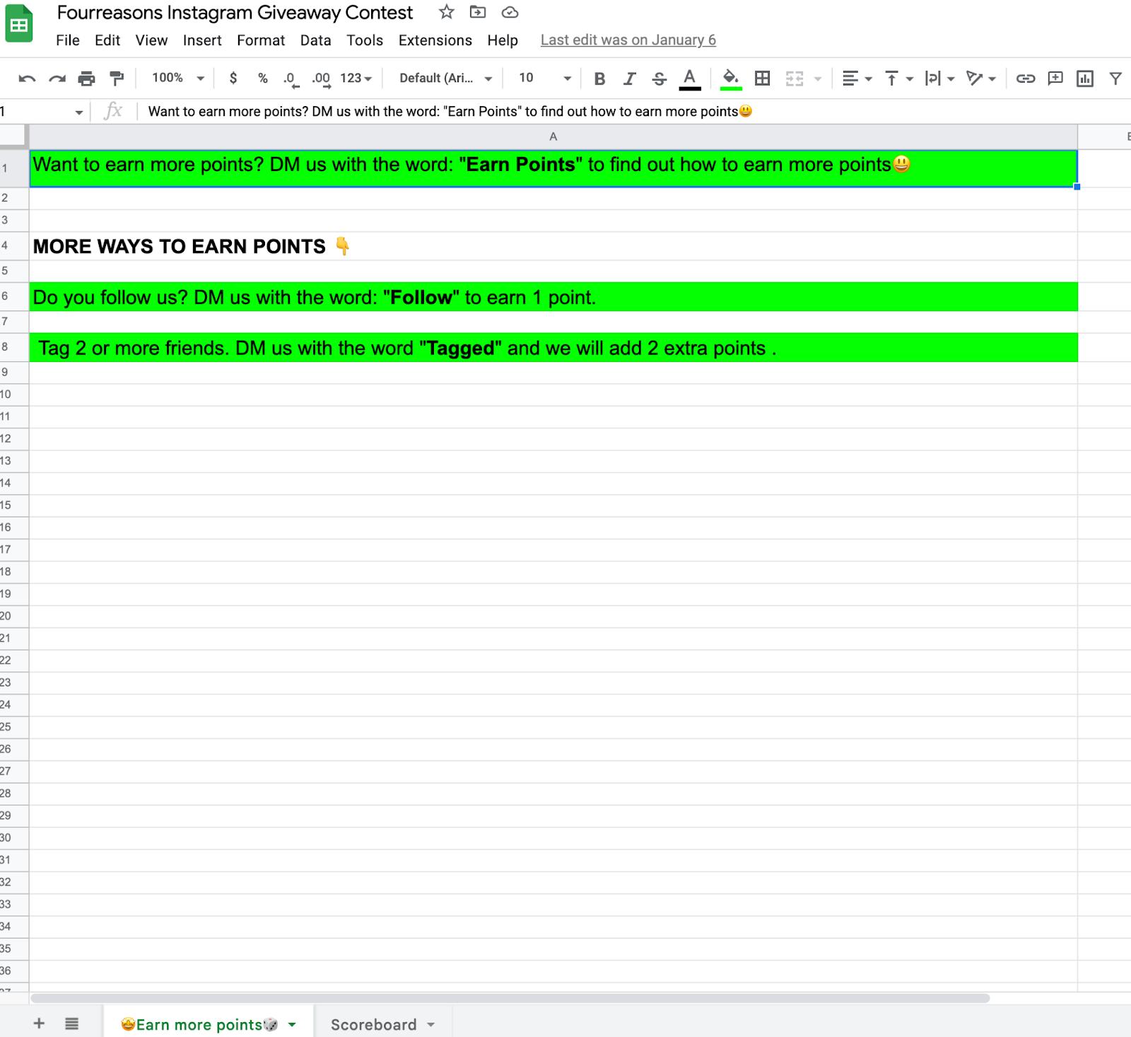
Task: Insert a chart using chart icon
Action: pos(1085,78)
